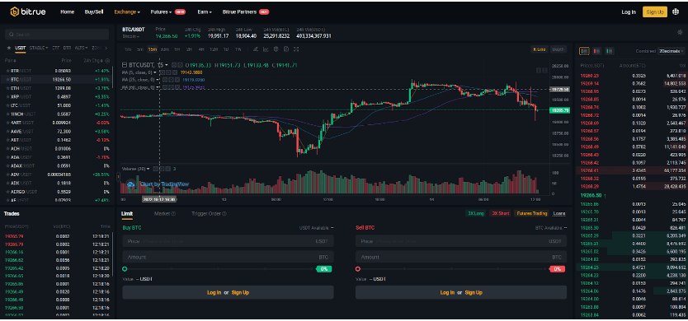The width and height of the screenshot is (688, 321).
Task: Expand the chart to fullscreen
Action: tap(296, 49)
